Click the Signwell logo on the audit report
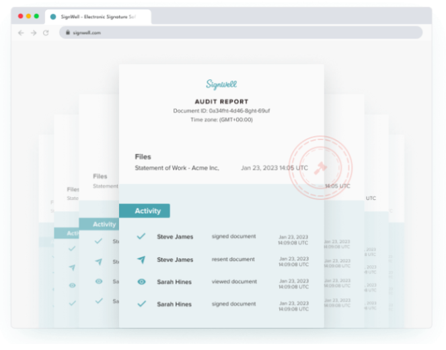Image resolution: width=446 pixels, height=350 pixels. tap(221, 84)
